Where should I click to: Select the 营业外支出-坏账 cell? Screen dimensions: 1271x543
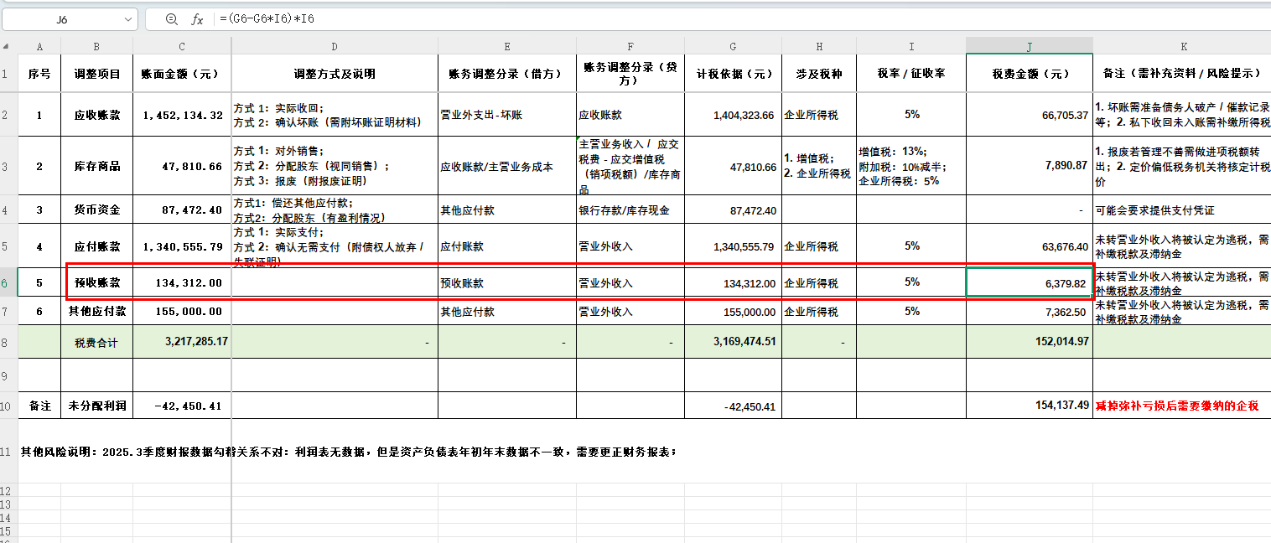tap(506, 115)
